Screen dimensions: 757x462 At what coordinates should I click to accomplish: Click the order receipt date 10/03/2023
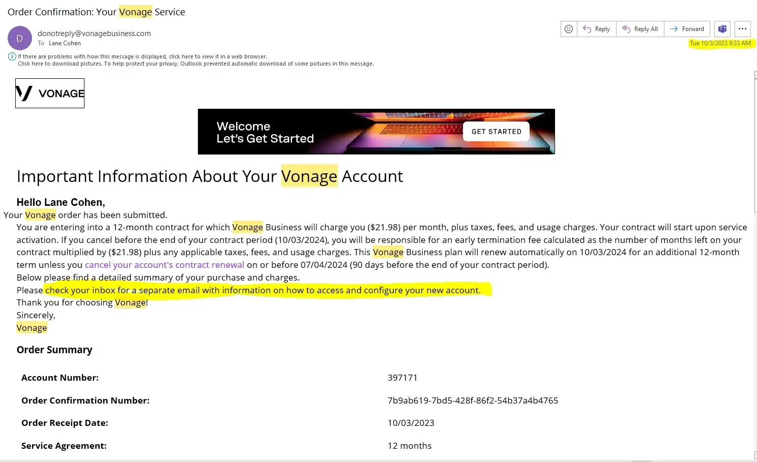coord(411,423)
